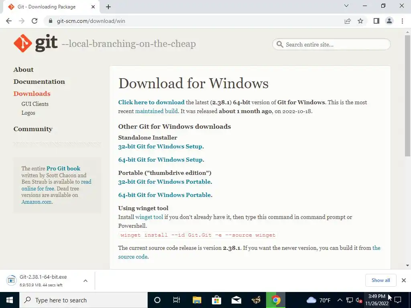The width and height of the screenshot is (411, 308).
Task: Click the taskbar 'Type here to search' box
Action: coord(83,300)
